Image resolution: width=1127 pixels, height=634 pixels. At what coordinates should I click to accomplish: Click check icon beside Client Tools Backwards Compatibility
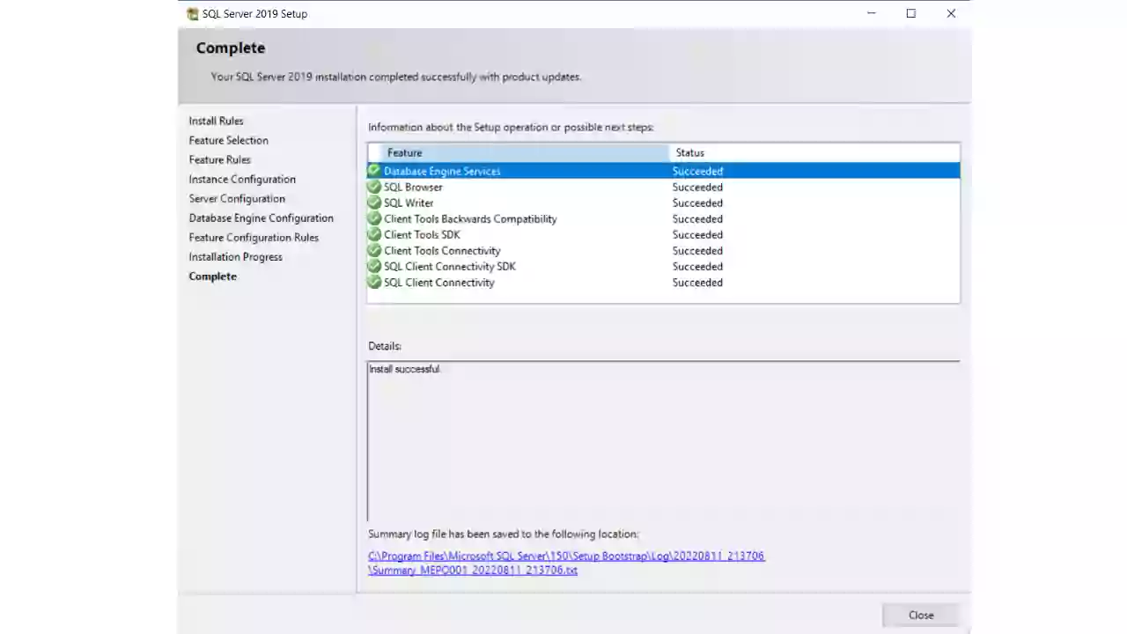(374, 218)
